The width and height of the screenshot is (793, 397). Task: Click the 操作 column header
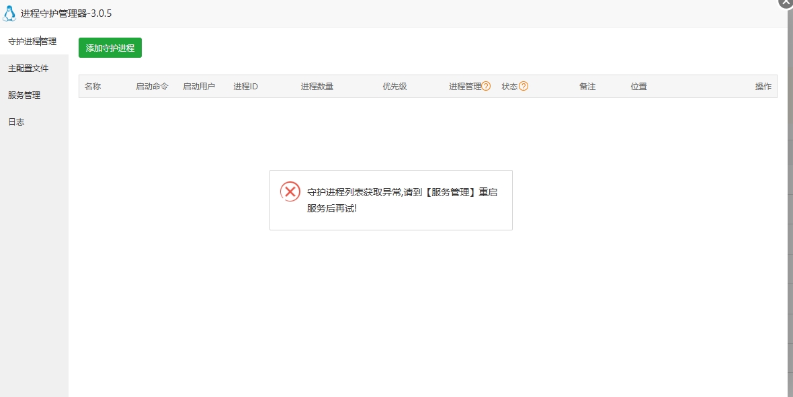[763, 87]
